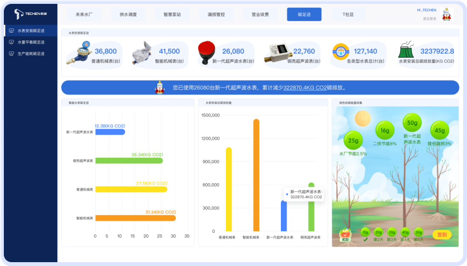The width and height of the screenshot is (467, 266).
Task: Click the red new-generation ultrasonic meter icon
Action: [206, 51]
